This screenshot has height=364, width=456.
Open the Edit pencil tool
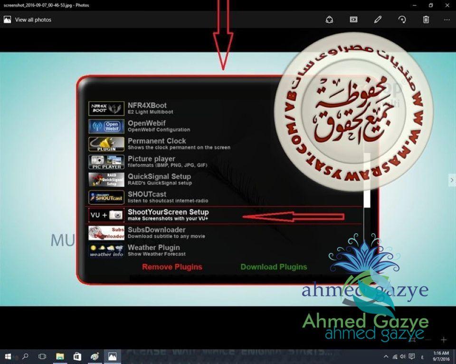(378, 20)
